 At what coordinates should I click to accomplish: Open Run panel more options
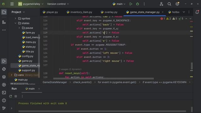tap(22, 96)
